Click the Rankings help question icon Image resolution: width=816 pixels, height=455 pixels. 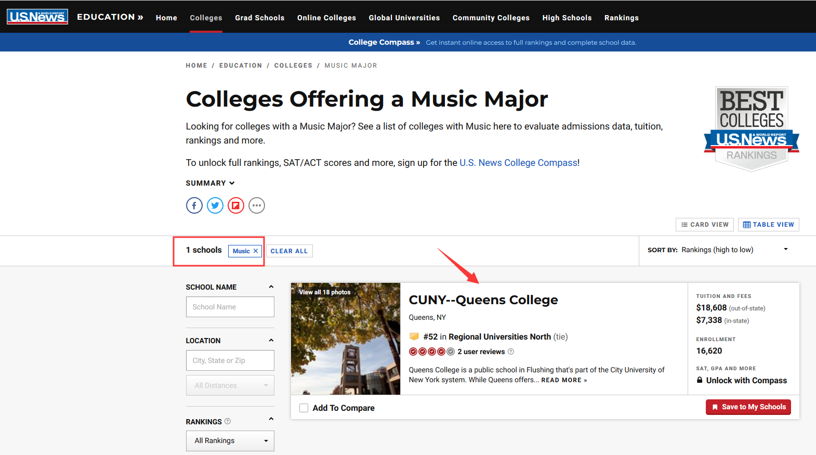[227, 421]
